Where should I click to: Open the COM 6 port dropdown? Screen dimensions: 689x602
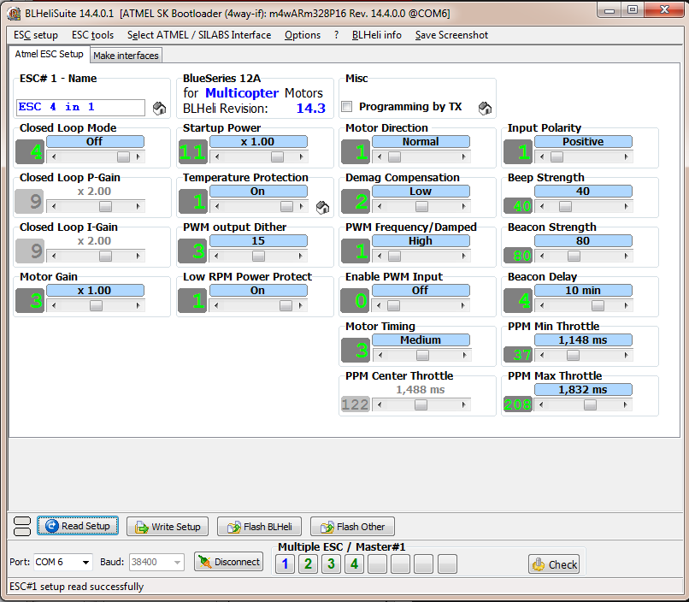(63, 562)
